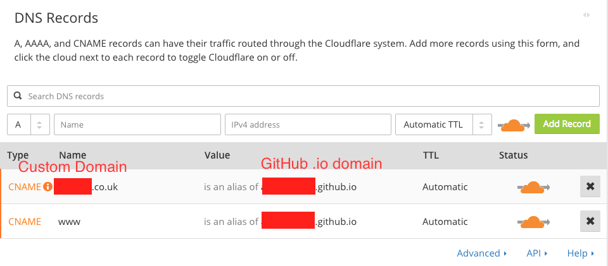Click the CNAME type of www record
Viewport: 608px width, 266px height.
(x=25, y=222)
